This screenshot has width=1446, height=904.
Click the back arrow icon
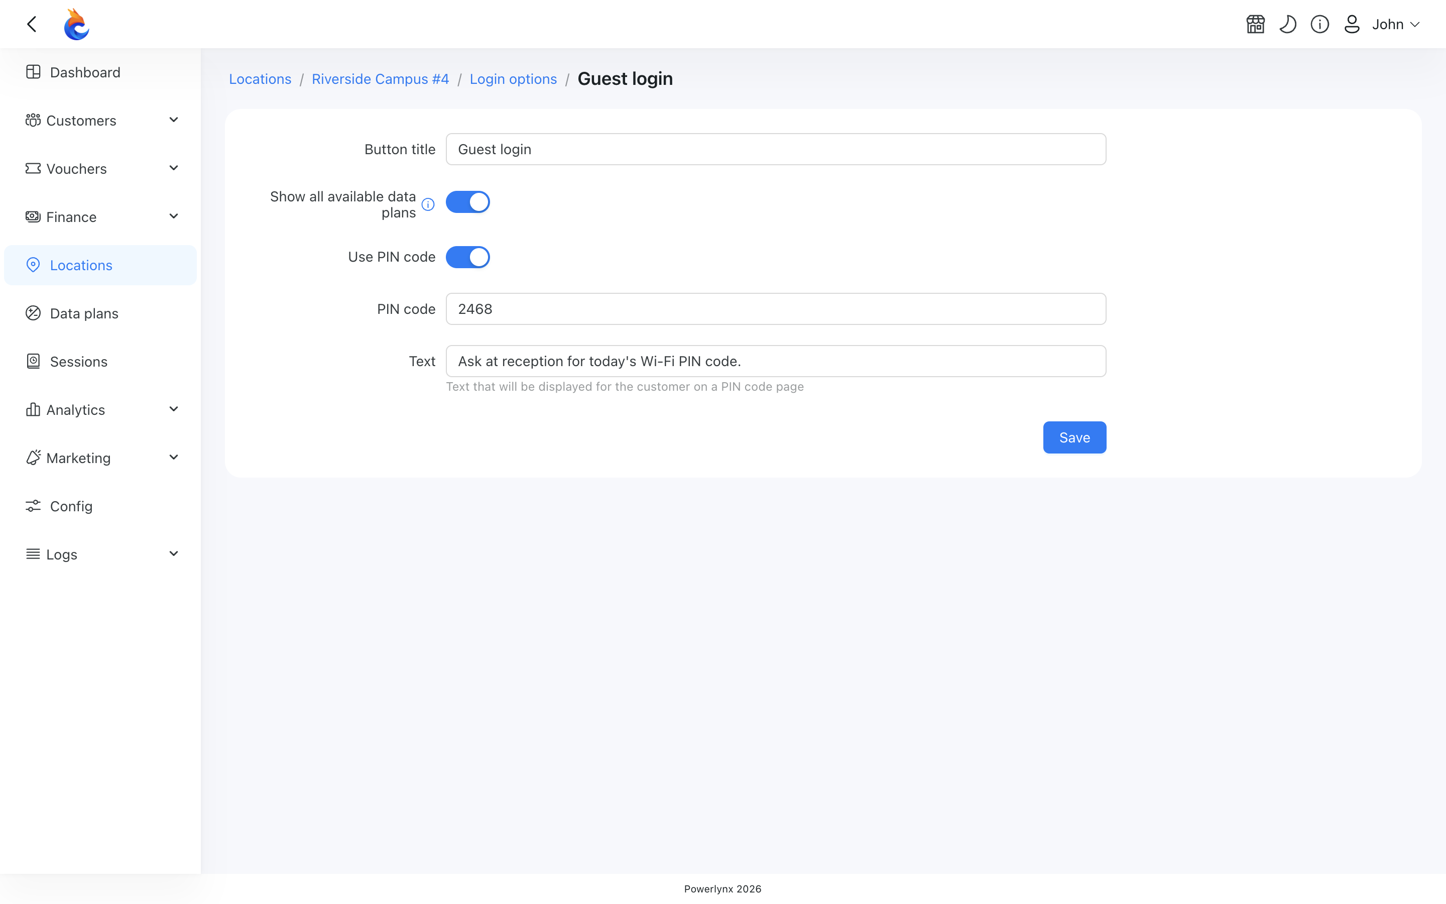point(32,24)
